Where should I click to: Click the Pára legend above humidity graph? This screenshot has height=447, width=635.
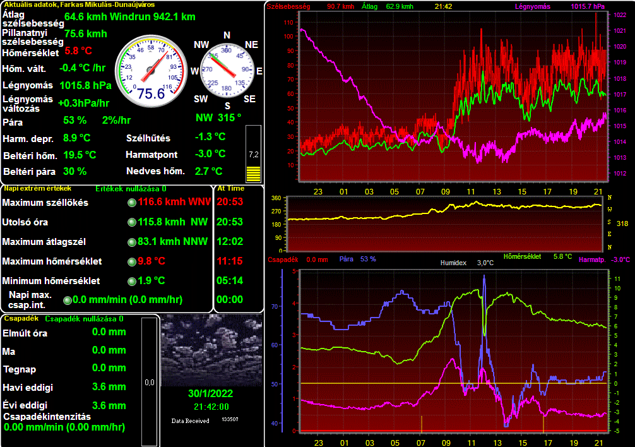coord(345,259)
